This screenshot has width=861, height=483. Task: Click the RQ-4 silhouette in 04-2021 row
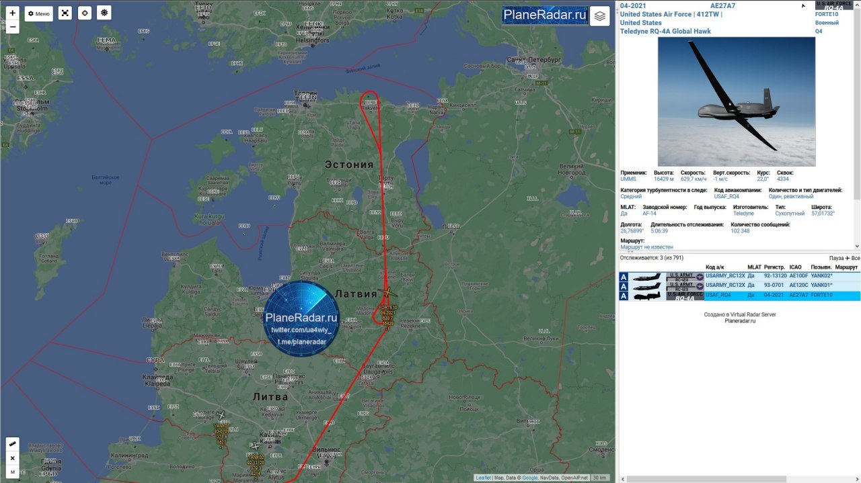[647, 296]
